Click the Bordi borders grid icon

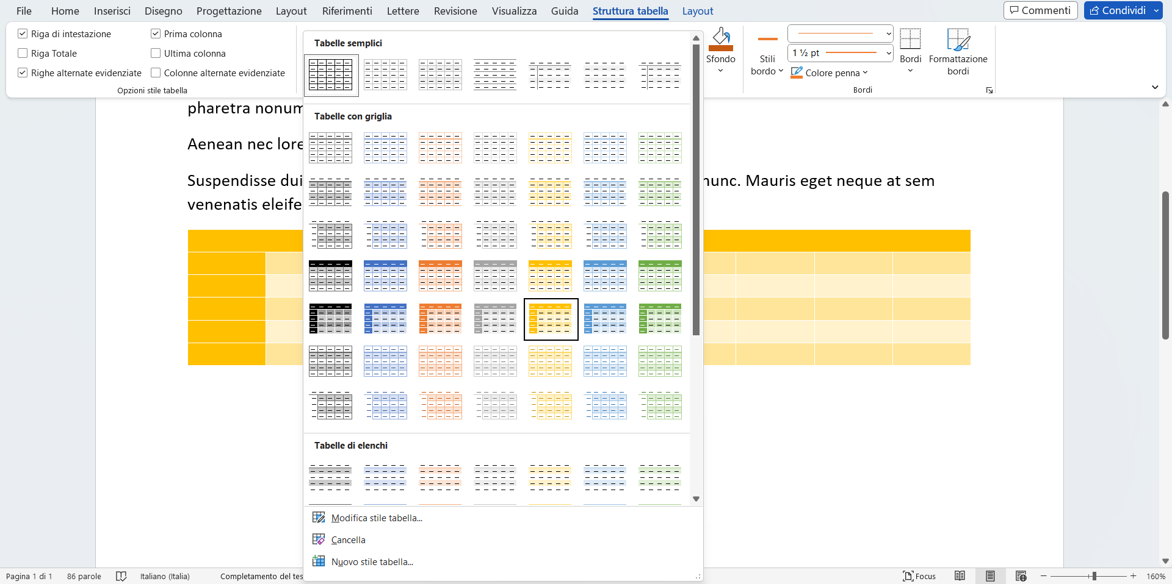click(910, 39)
